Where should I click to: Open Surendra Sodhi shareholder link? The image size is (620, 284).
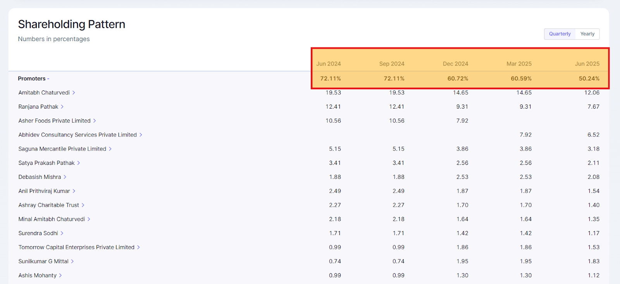tap(41, 233)
